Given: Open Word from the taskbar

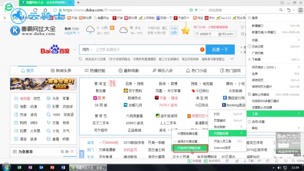Looking at the screenshot, I should (x=63, y=167).
